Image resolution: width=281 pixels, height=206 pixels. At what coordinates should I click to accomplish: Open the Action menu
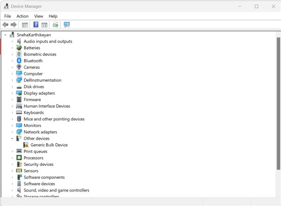pos(22,16)
